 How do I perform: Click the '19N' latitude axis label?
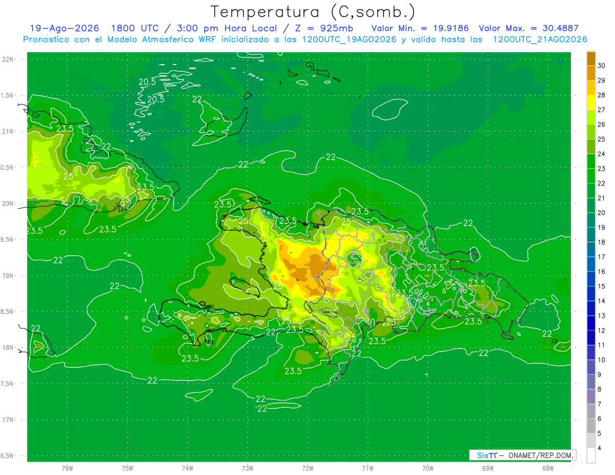8,276
